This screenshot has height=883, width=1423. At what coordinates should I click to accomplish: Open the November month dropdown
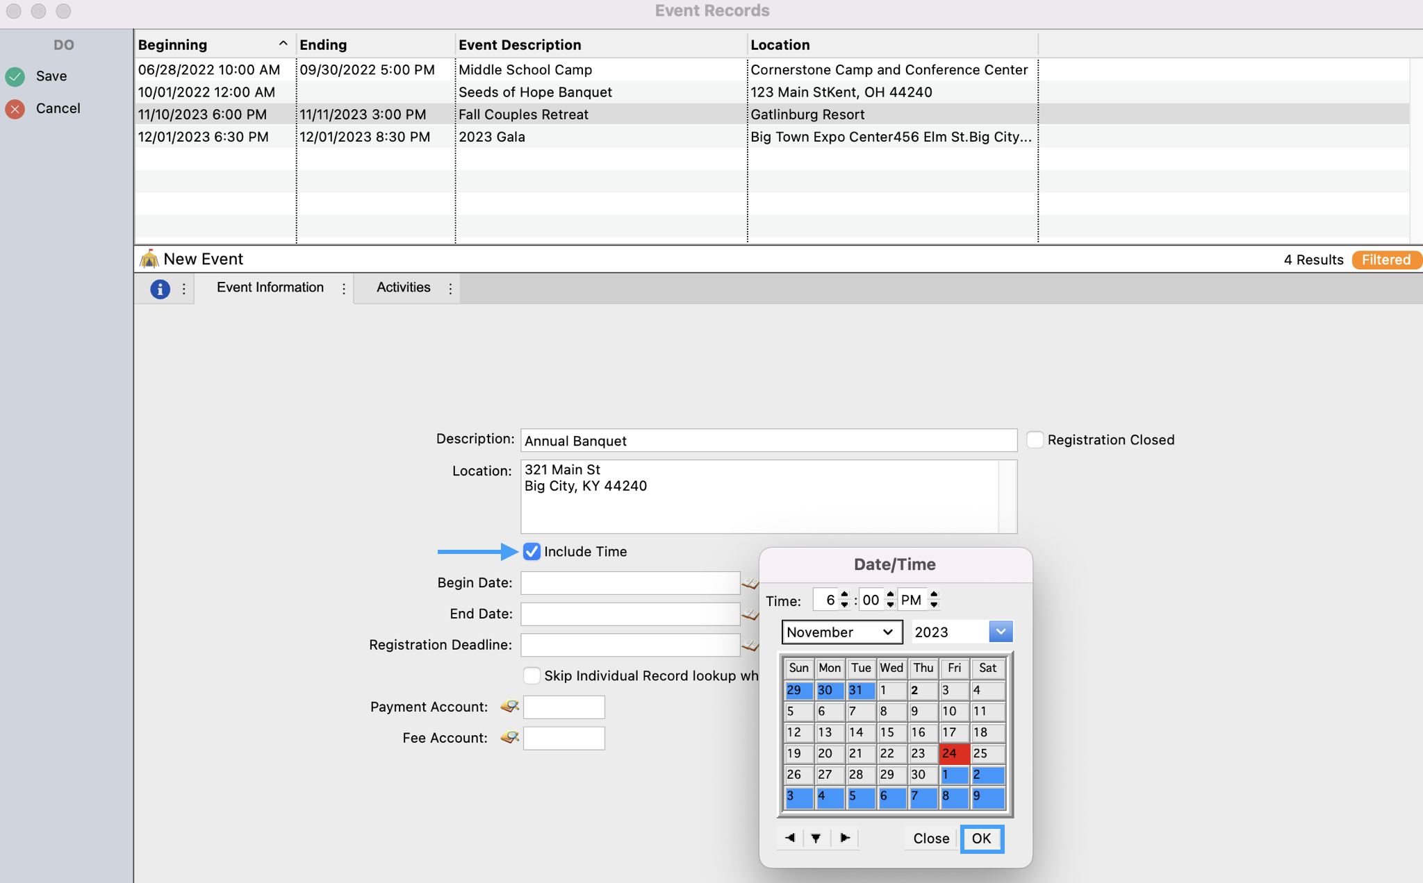(841, 632)
